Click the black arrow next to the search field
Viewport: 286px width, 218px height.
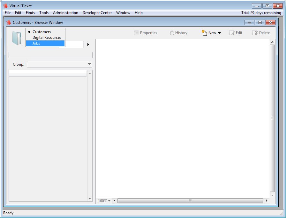[x=88, y=44]
